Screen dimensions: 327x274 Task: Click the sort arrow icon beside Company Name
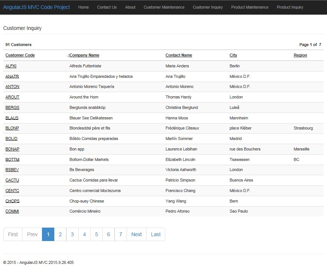(69, 55)
